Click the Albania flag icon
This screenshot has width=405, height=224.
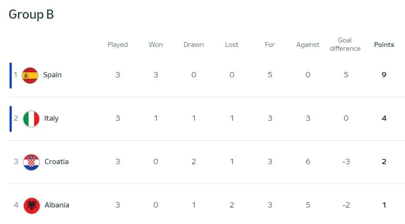(31, 205)
